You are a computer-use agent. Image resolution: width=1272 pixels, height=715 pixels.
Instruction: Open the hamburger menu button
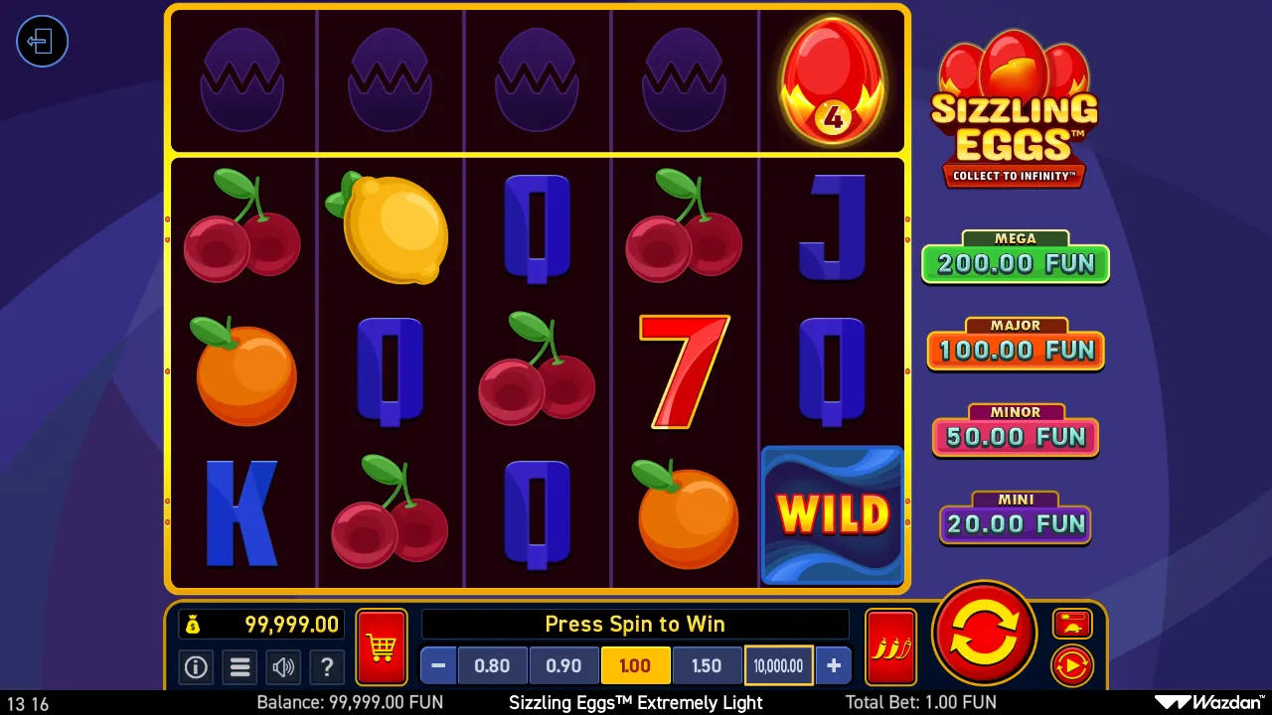point(239,667)
